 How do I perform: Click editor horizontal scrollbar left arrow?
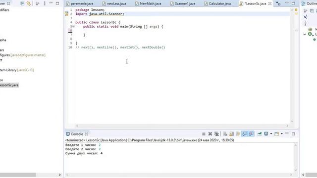point(77,126)
